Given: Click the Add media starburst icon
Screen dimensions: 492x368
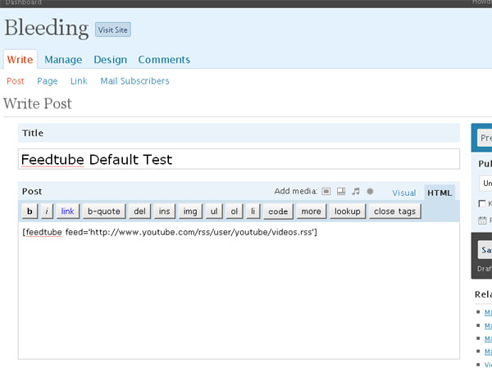Looking at the screenshot, I should pos(371,191).
